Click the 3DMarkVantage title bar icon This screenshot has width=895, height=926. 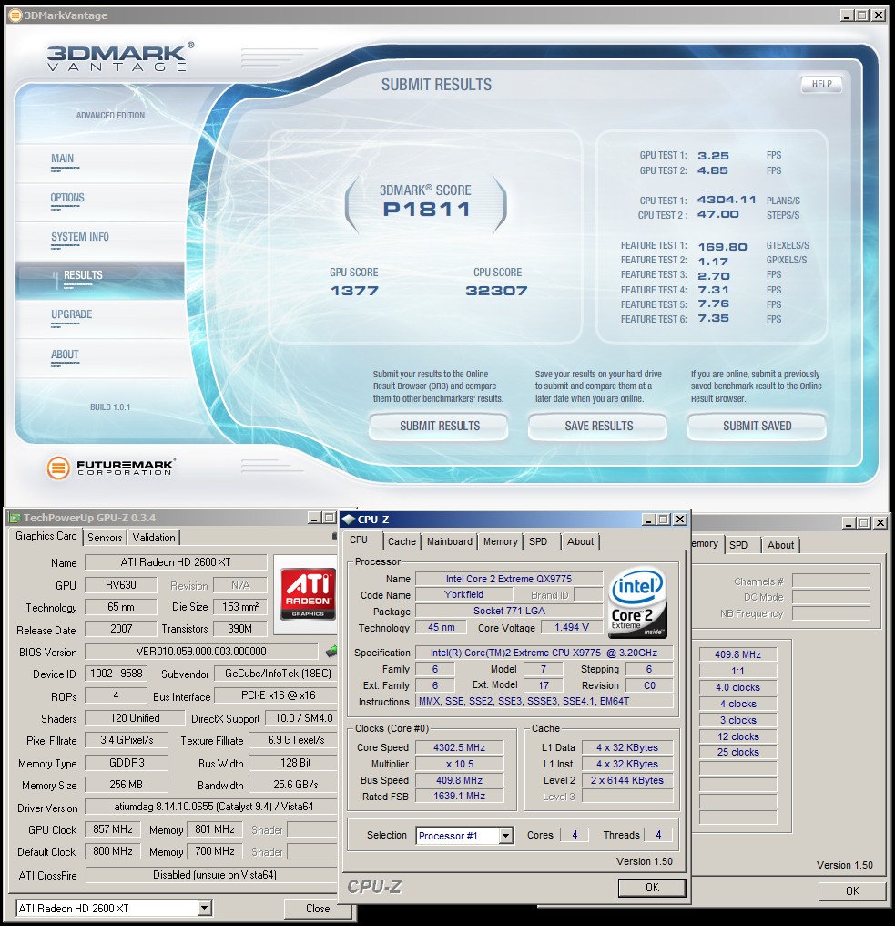(15, 15)
